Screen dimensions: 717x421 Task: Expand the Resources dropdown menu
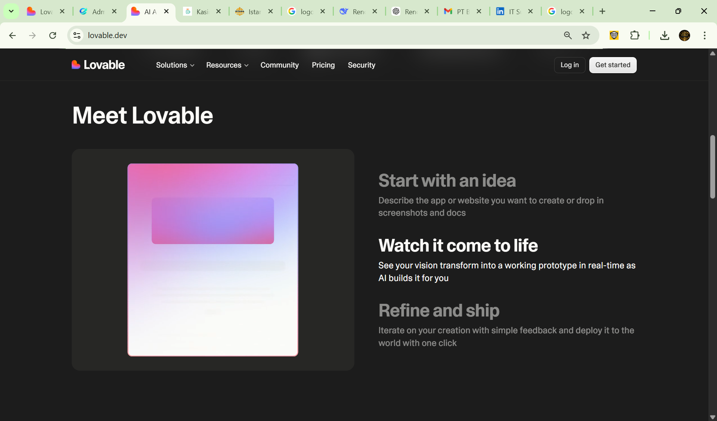click(x=227, y=65)
